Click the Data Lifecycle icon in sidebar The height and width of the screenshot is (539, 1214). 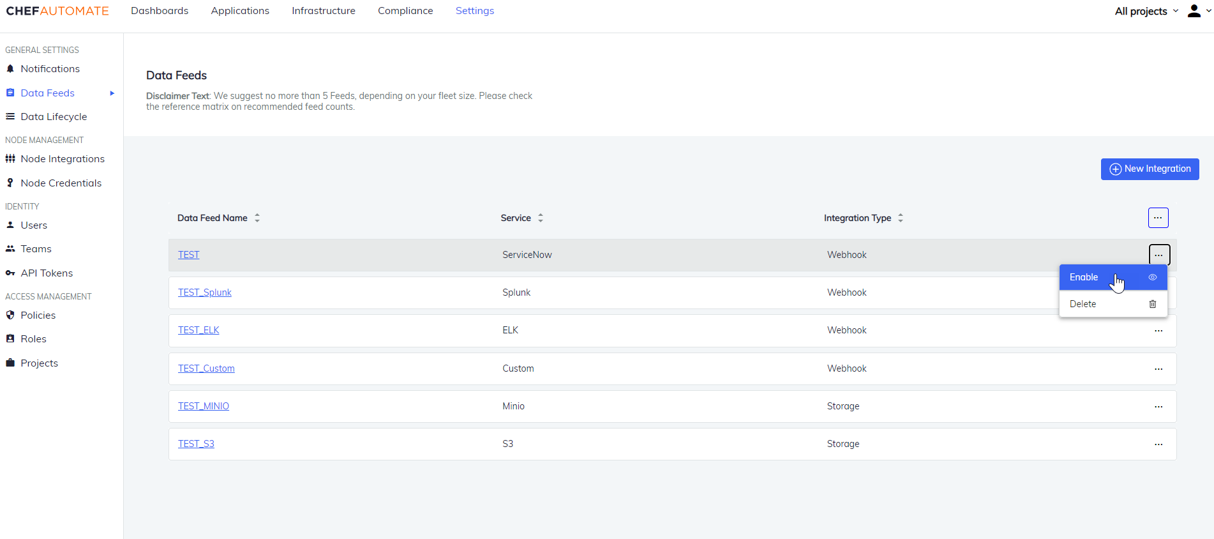click(10, 116)
